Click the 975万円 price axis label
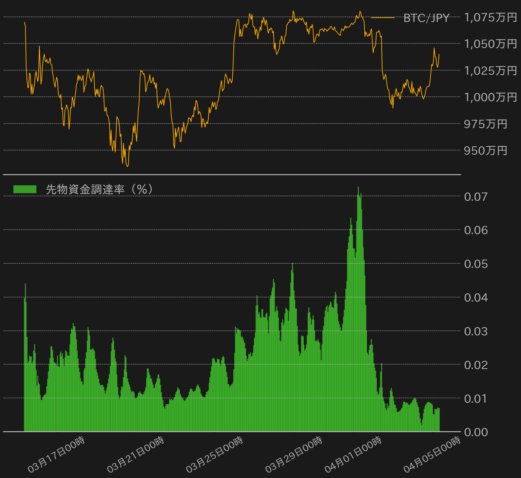This screenshot has height=478, width=521. [x=486, y=124]
